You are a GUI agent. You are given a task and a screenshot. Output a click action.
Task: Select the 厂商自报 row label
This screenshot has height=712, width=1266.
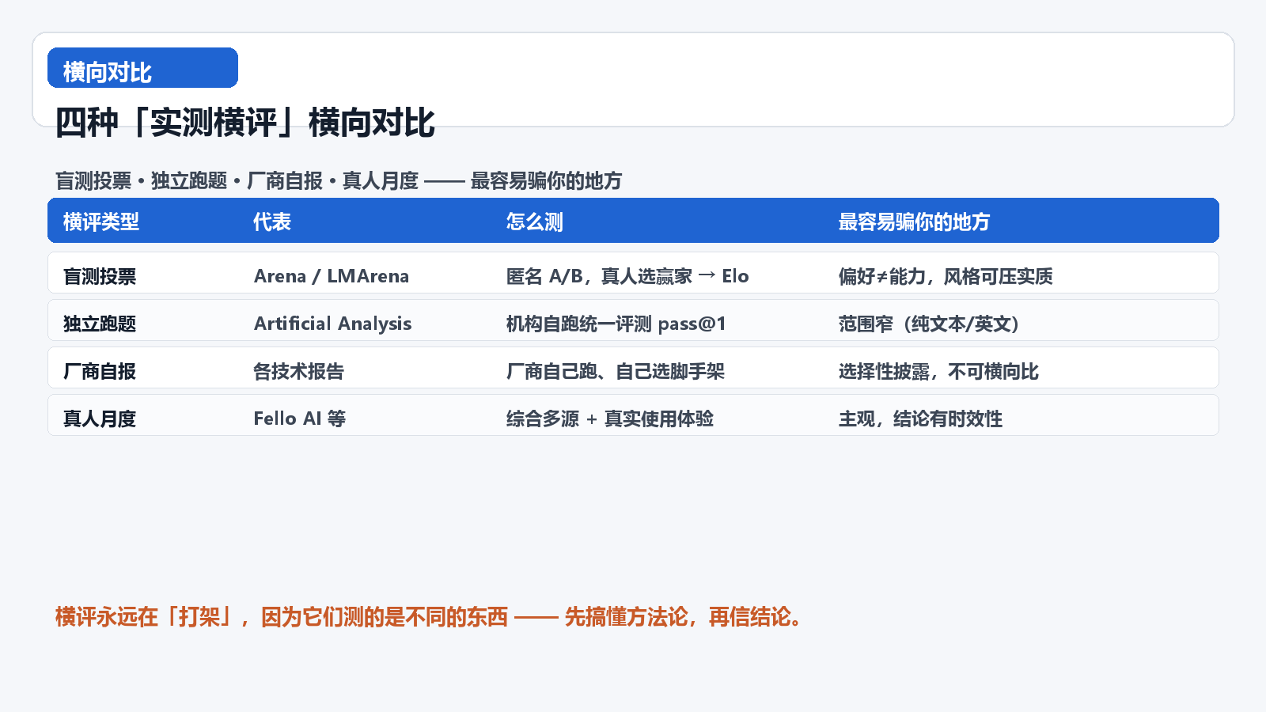[x=100, y=371]
